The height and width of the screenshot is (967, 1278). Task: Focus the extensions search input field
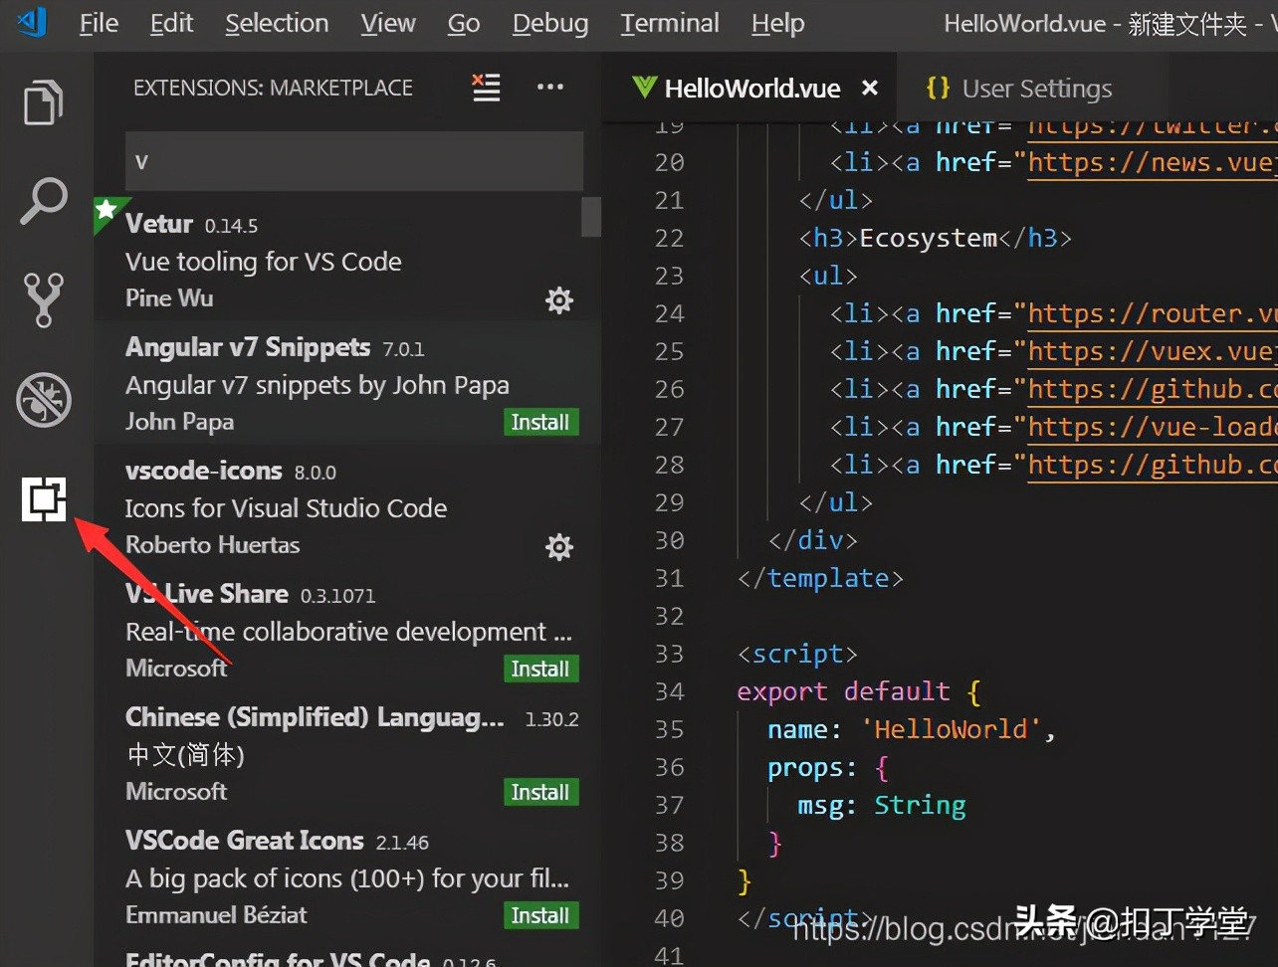coord(353,161)
